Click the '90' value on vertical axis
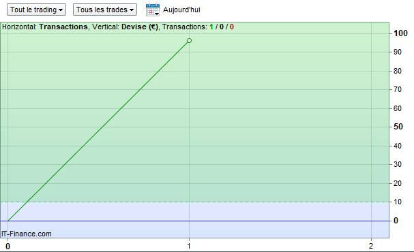 point(398,52)
